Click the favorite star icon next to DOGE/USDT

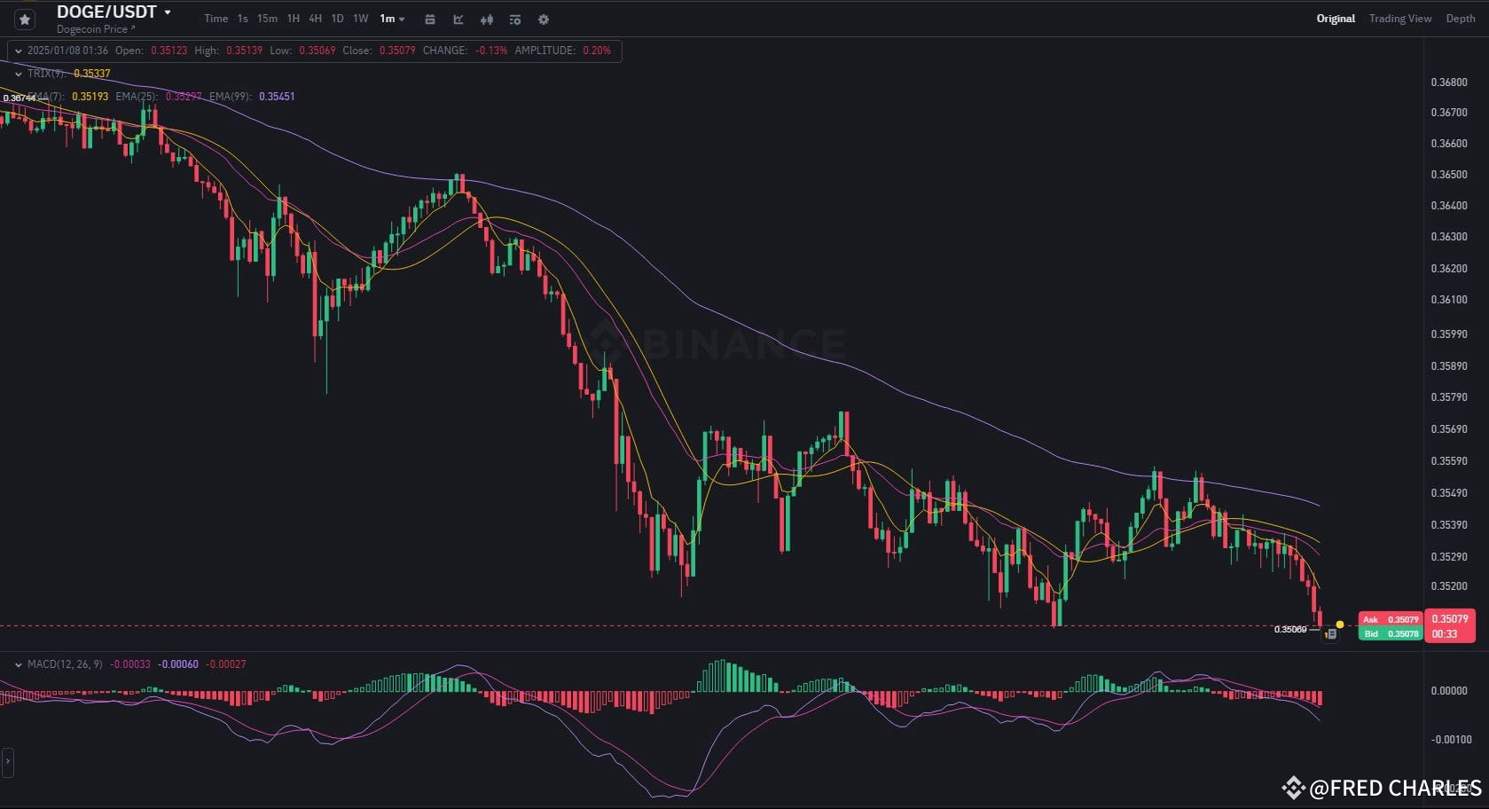24,19
